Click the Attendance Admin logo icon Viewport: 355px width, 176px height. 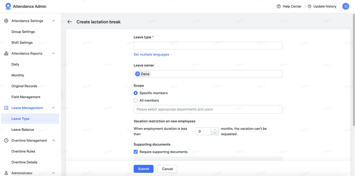click(8, 6)
